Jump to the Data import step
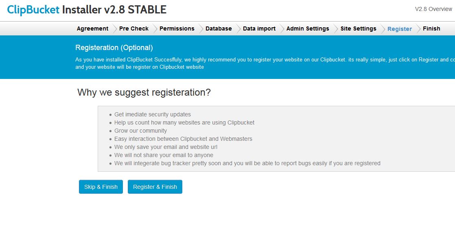This screenshot has height=236, width=455. point(259,28)
